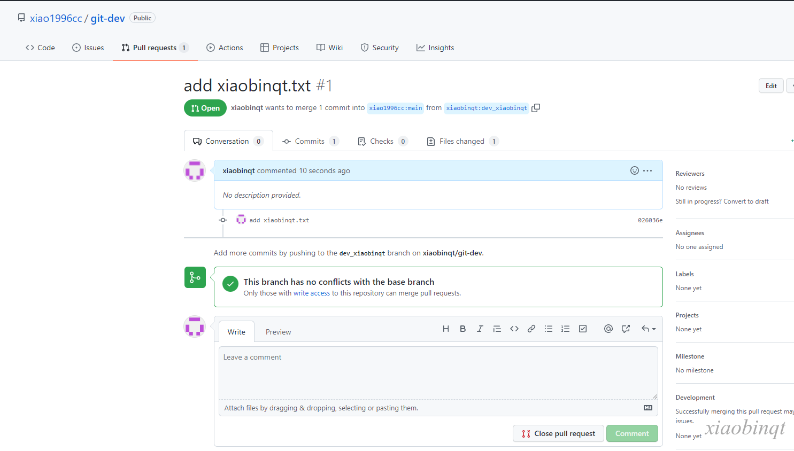The height and width of the screenshot is (451, 794).
Task: Open Reviewers sidebar section
Action: [690, 174]
